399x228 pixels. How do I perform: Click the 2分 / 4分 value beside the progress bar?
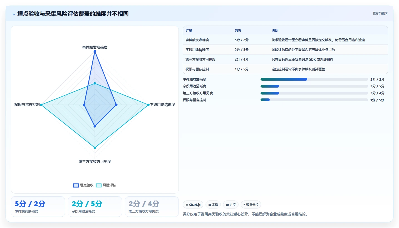377,93
